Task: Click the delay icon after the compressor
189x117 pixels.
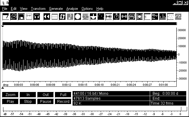Action: tap(147, 17)
